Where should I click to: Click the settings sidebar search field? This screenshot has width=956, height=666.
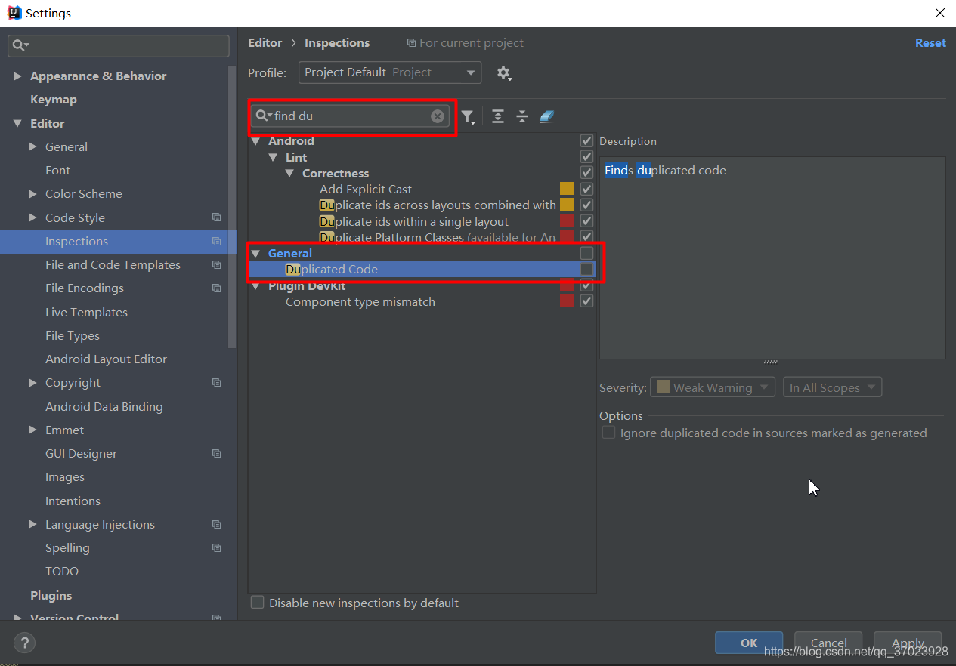point(119,46)
